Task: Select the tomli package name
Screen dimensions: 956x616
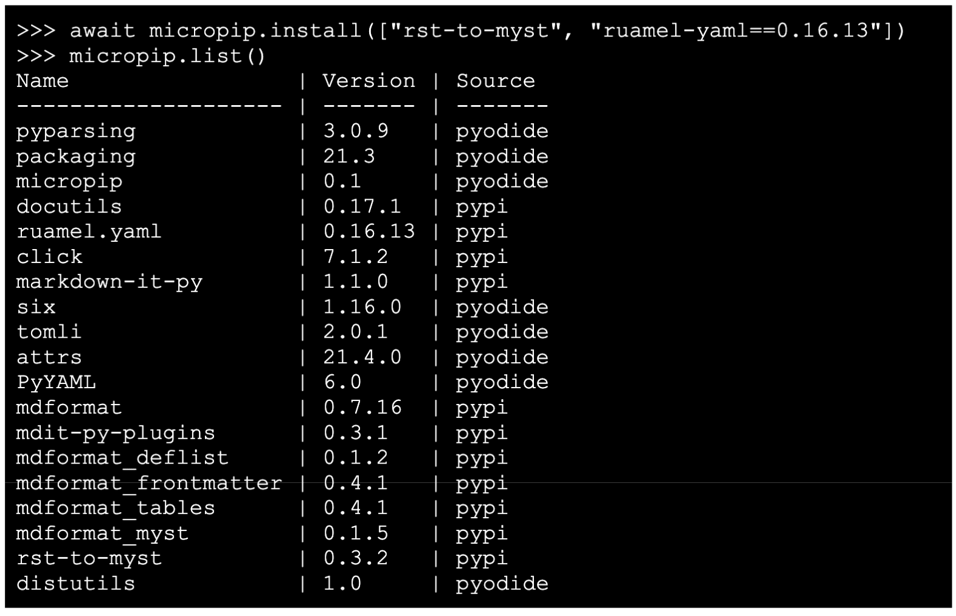Action: pyautogui.click(x=49, y=332)
